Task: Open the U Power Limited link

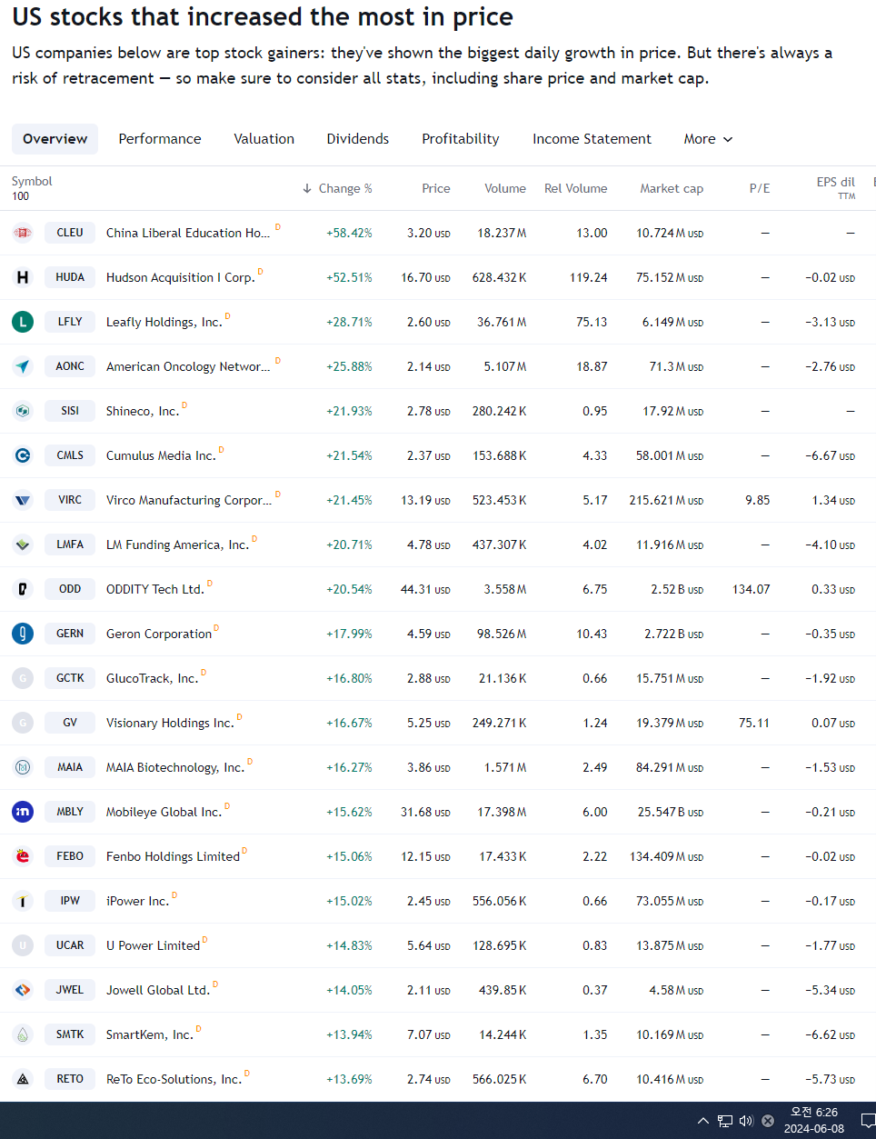Action: [x=153, y=945]
